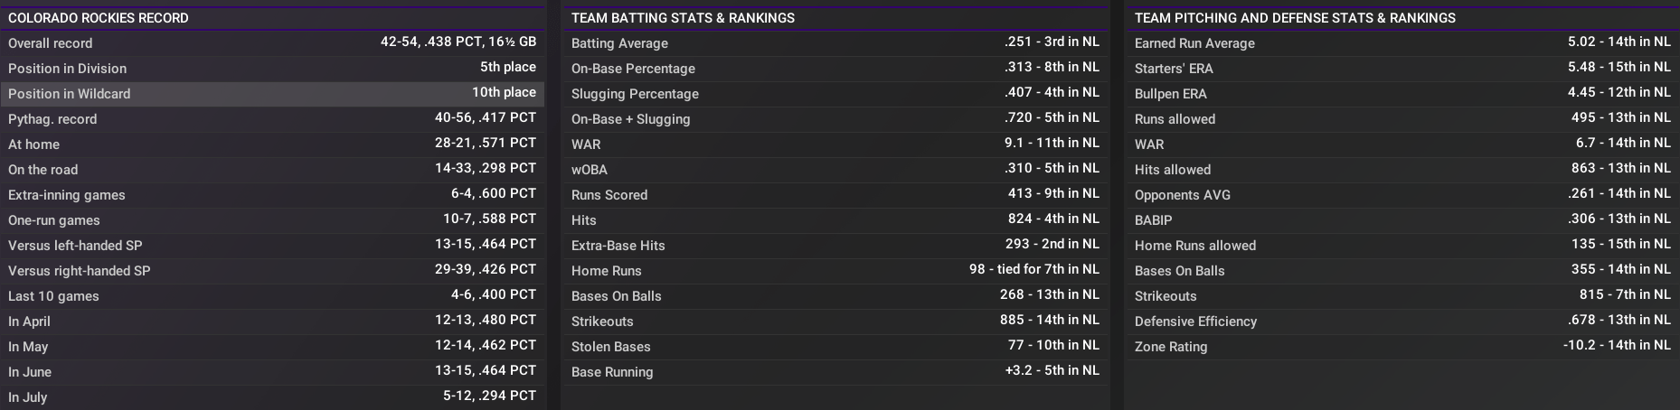
Task: Select the Bullpen ERA row
Action: [x=1402, y=94]
